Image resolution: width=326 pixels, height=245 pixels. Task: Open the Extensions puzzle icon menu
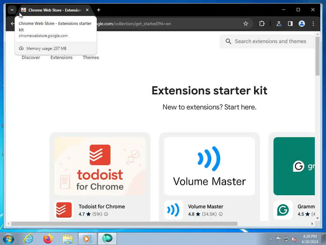(262, 24)
